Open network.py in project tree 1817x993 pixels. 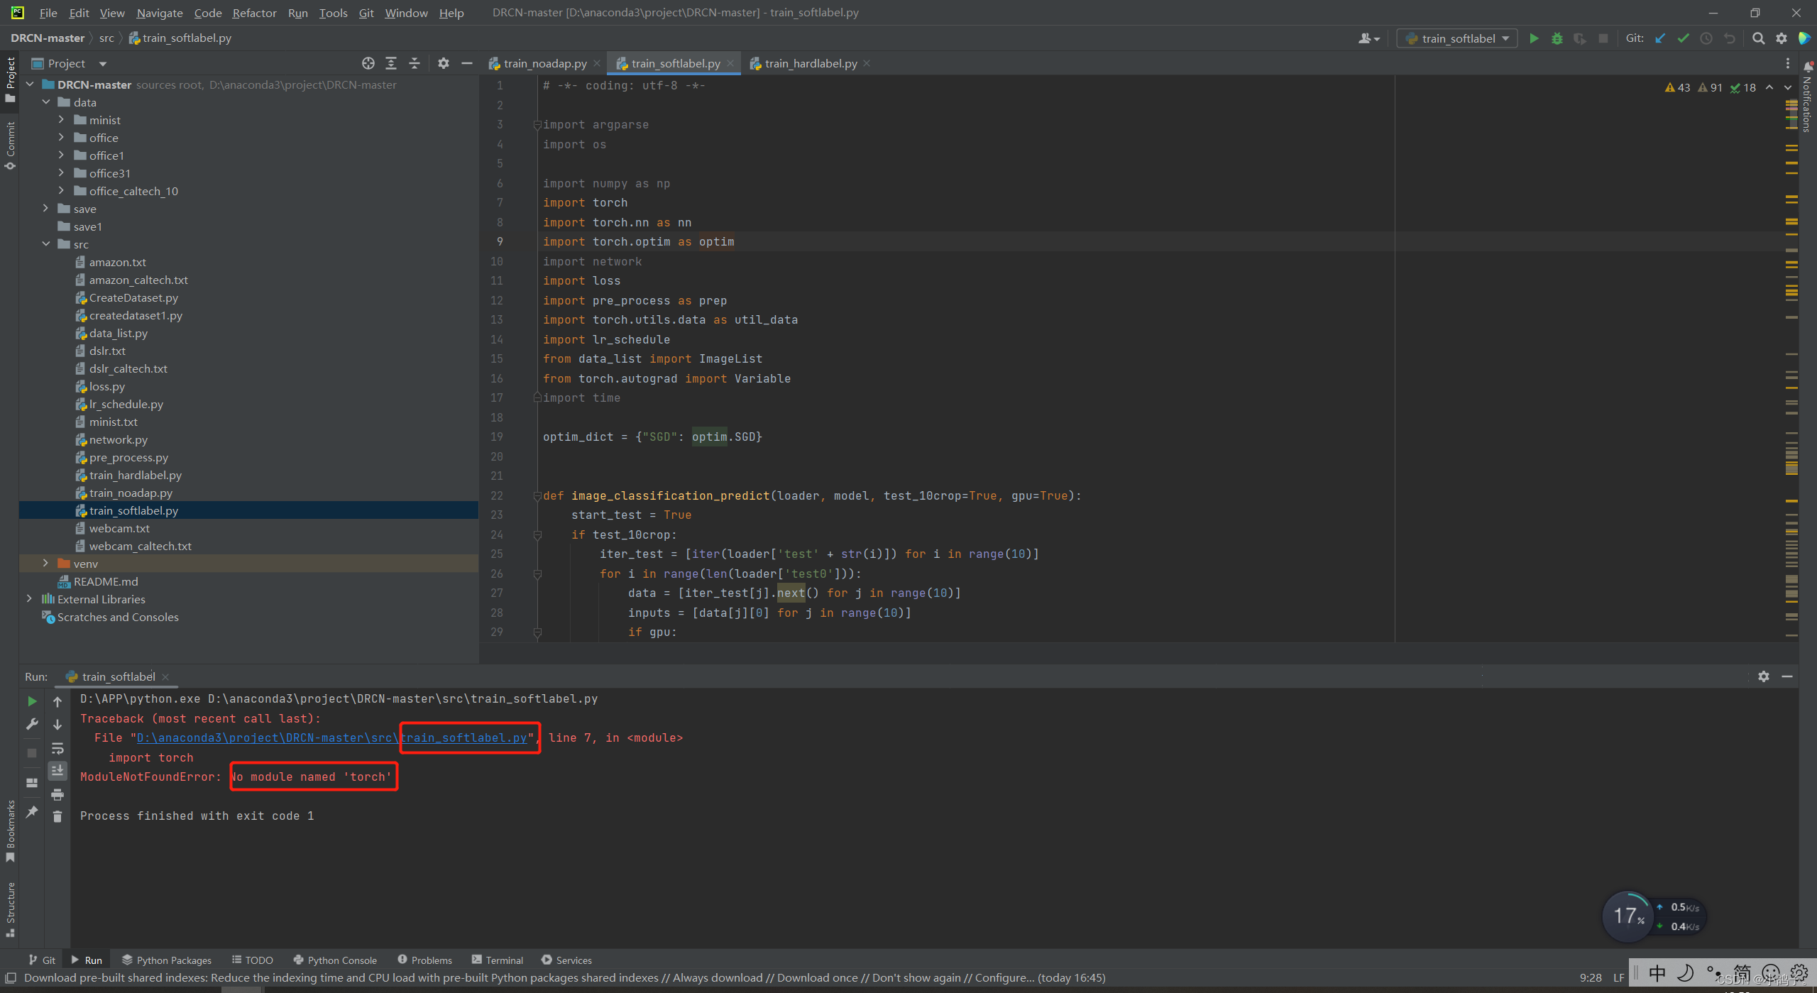118,439
